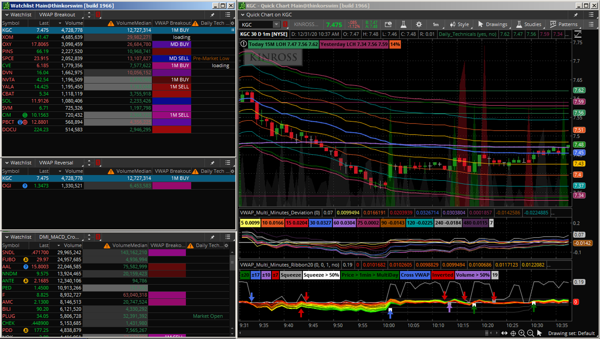
Task: Open Watchlist dropdown in VWAP Reversal panel
Action: click(x=18, y=162)
